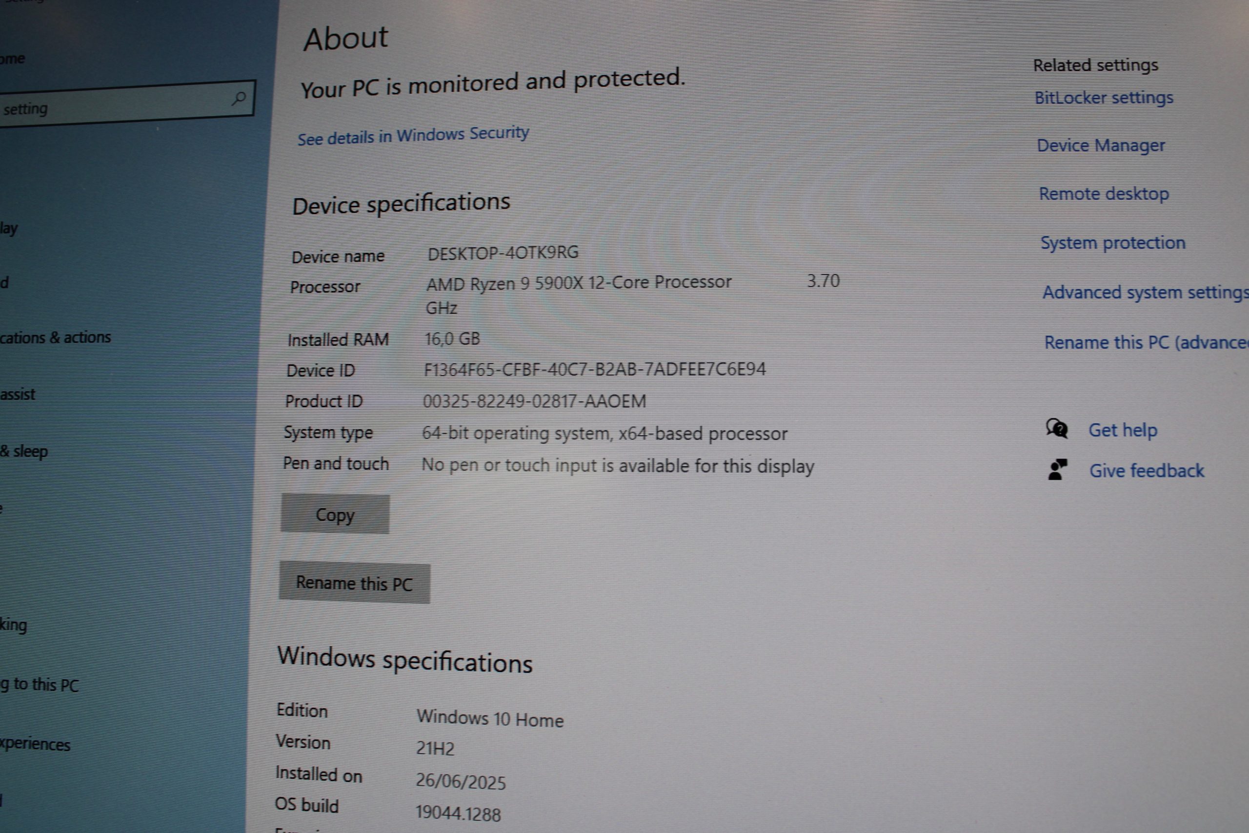Click the OS build label
The width and height of the screenshot is (1249, 833).
[x=306, y=805]
